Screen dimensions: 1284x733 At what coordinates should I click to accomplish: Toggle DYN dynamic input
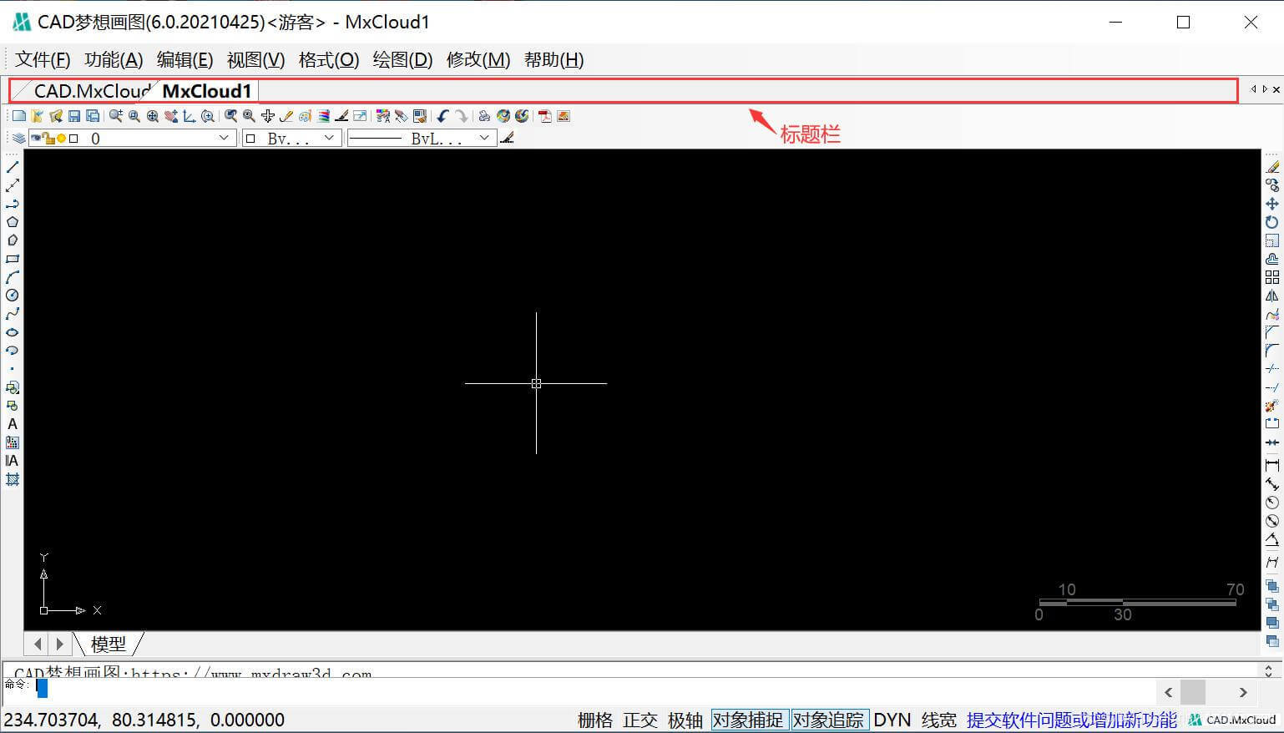pyautogui.click(x=892, y=720)
